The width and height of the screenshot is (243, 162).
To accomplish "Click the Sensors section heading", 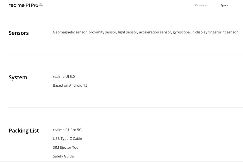I will pos(19,33).
